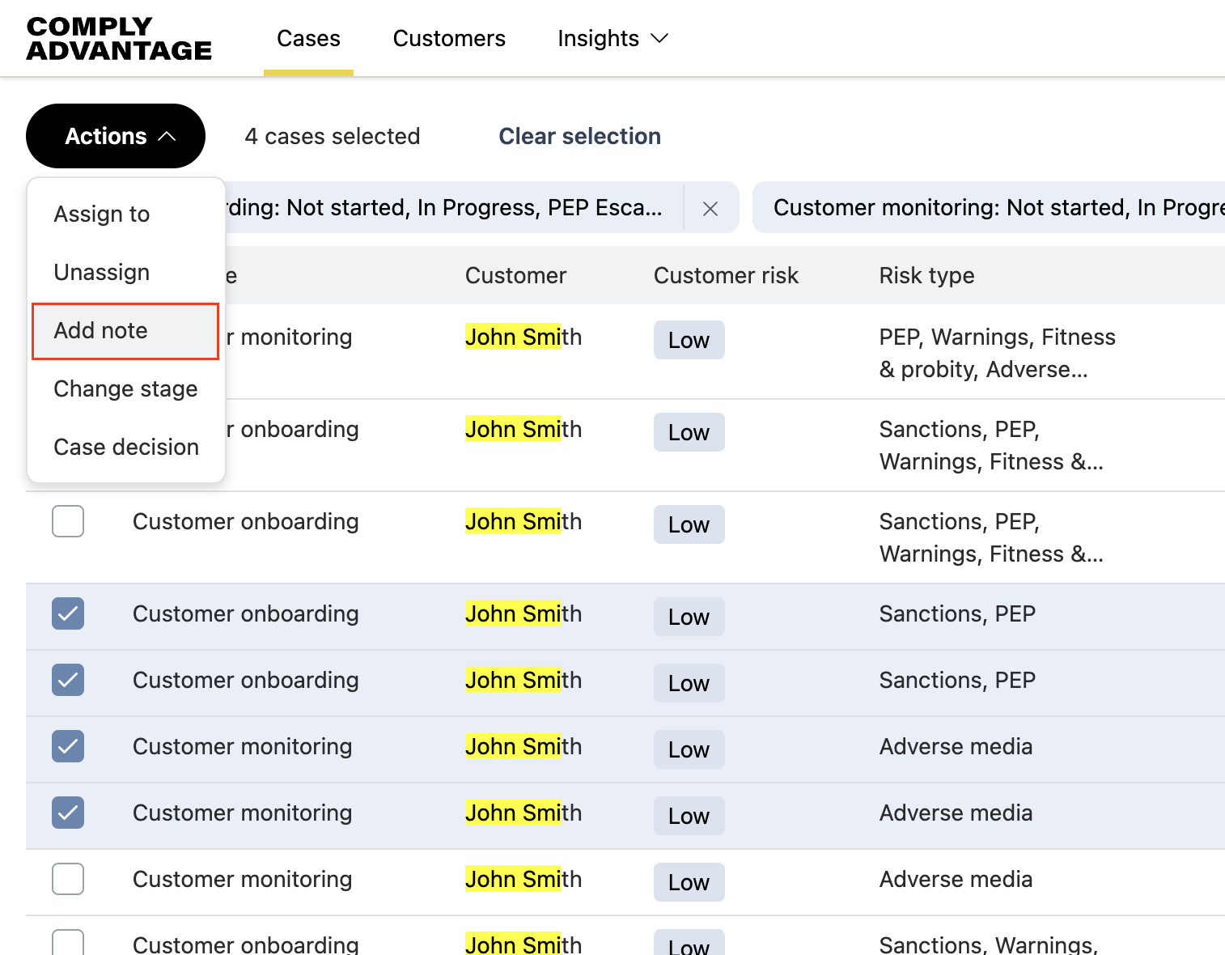Viewport: 1225px width, 955px height.
Task: Expand the Insights navigation dropdown
Action: tap(612, 39)
